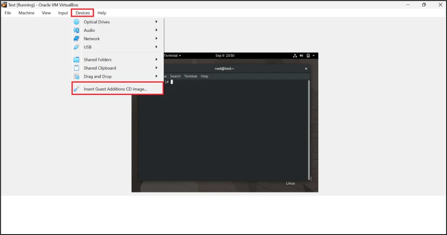Close the Devices menu via its label
The width and height of the screenshot is (447, 235).
click(x=83, y=13)
